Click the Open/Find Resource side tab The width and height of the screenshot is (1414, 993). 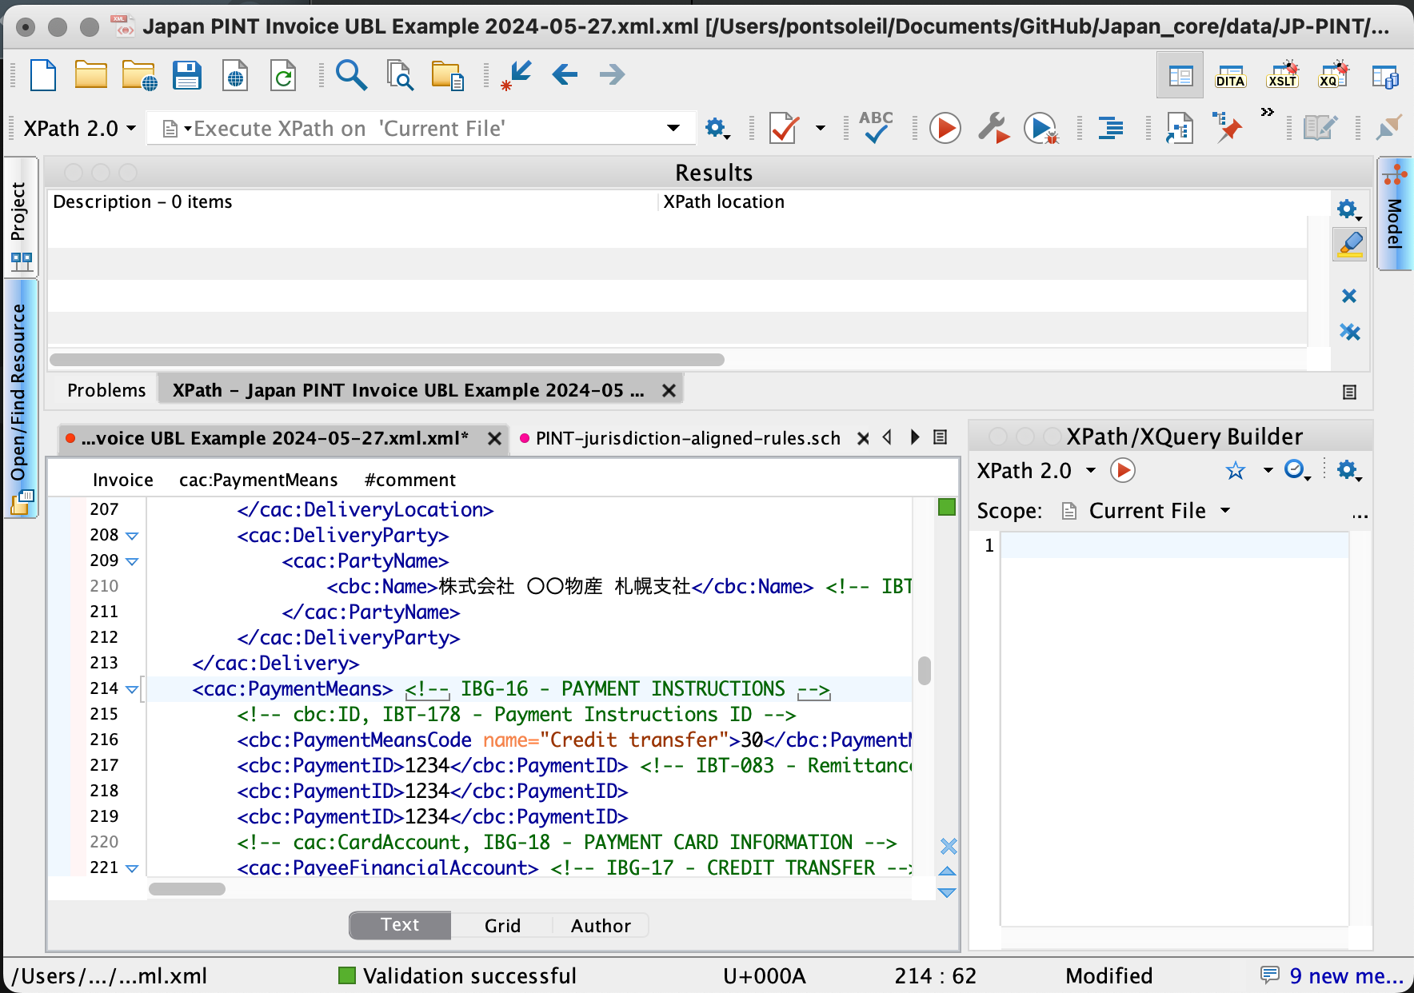point(20,398)
